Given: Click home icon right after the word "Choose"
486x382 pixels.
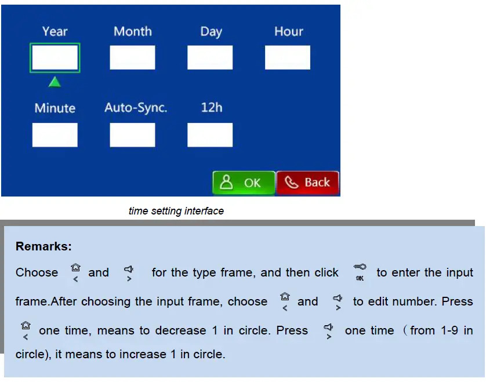Looking at the screenshot, I should point(75,271).
